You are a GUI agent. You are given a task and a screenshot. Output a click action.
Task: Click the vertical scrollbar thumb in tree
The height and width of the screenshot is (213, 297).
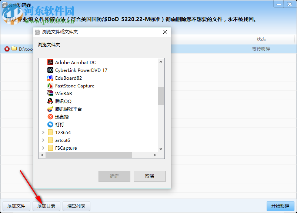(x=161, y=96)
